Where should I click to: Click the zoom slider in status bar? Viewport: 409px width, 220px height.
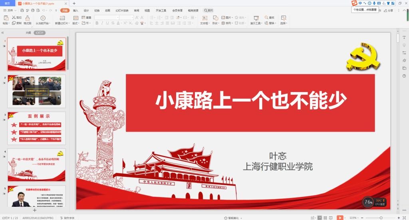[381, 218]
